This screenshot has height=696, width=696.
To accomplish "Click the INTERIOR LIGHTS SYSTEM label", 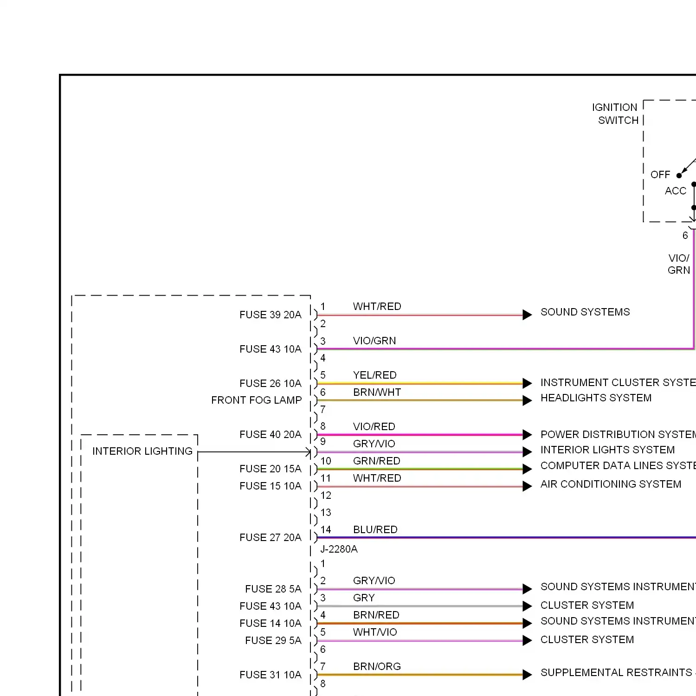I will [607, 450].
